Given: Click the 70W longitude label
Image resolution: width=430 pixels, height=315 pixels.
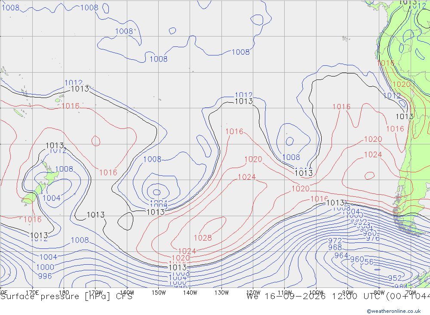Looking at the screenshot, I should [411, 293].
